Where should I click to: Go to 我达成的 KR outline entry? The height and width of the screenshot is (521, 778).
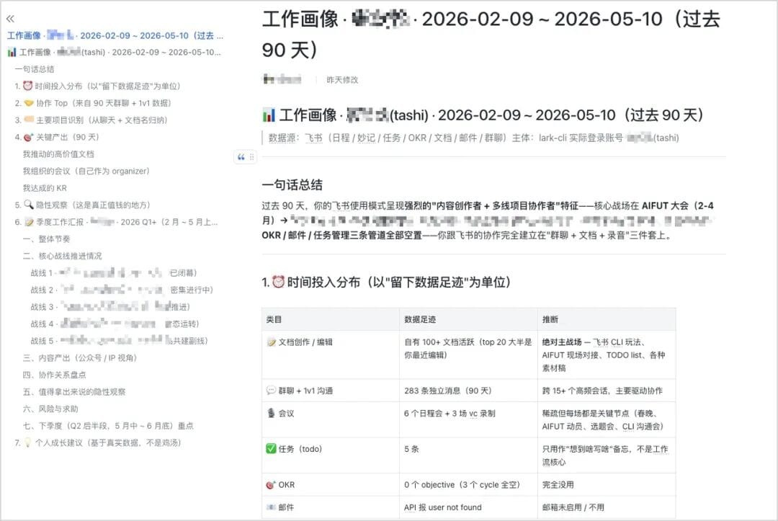(x=45, y=188)
